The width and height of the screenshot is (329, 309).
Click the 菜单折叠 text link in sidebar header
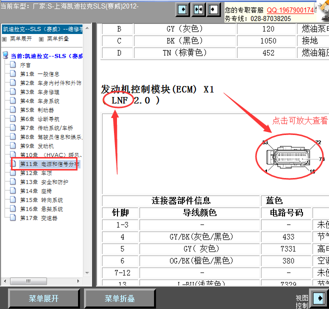point(57,39)
